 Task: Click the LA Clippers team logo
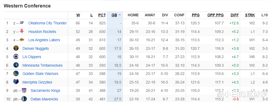pos(16,56)
